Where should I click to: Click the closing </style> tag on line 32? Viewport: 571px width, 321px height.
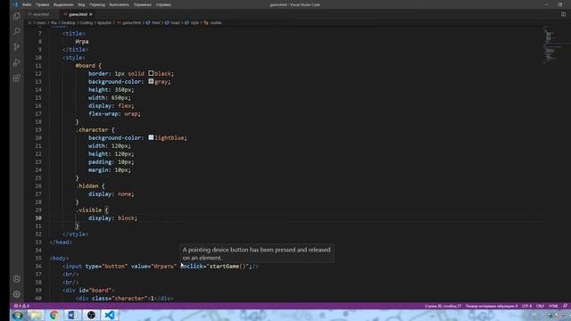[x=75, y=234]
